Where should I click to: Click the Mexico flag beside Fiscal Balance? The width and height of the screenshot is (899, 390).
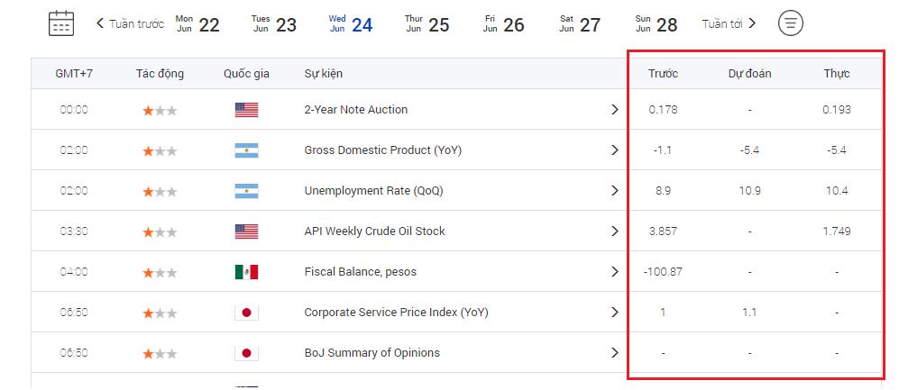click(246, 272)
